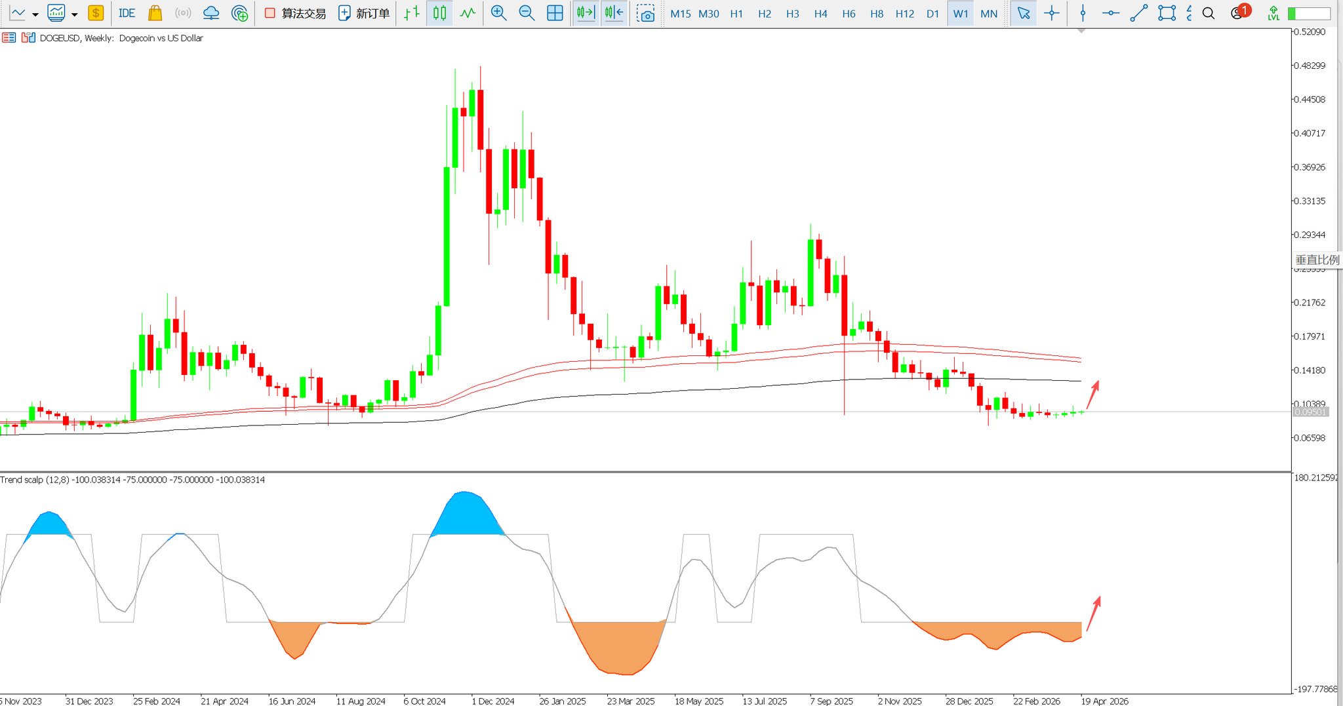The image size is (1343, 706).
Task: Select the H4 timeframe
Action: (x=820, y=14)
